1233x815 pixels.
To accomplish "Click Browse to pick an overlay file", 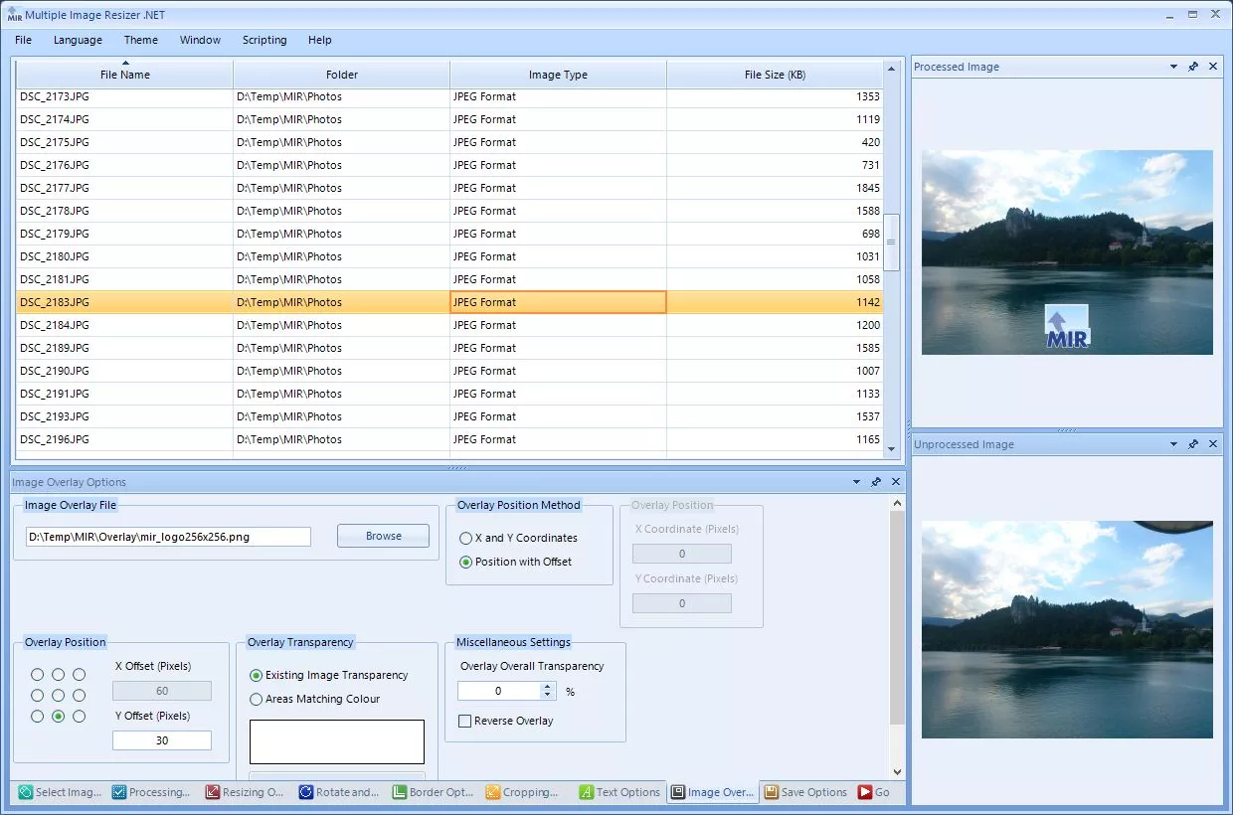I will pos(383,536).
